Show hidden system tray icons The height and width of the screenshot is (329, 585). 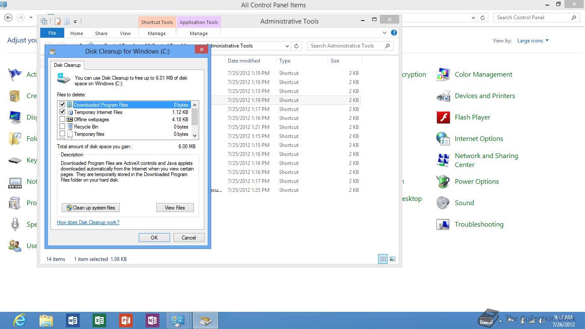500,320
